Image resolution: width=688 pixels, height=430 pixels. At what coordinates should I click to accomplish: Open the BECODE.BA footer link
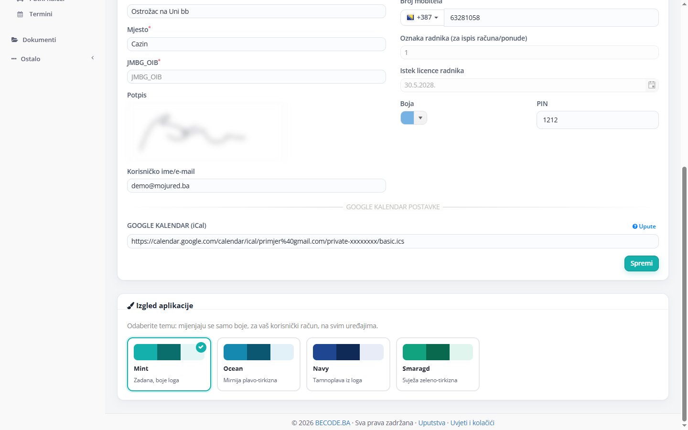(x=333, y=423)
